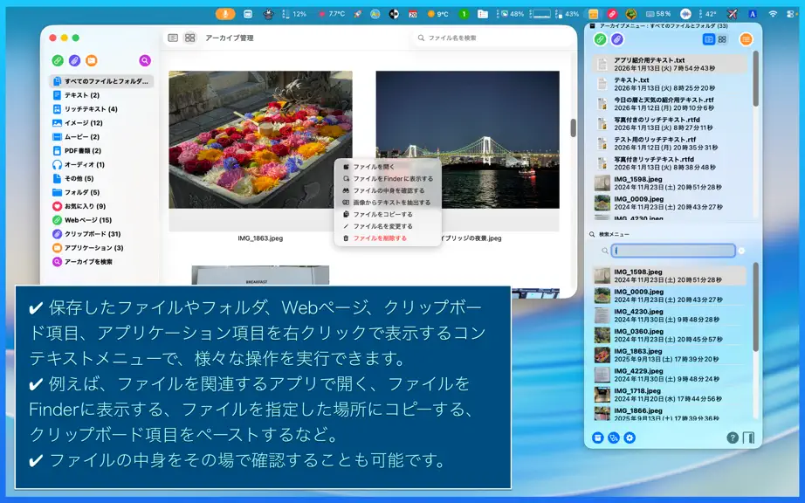Choose ファイルの中身を確認する from the context menu
The width and height of the screenshot is (805, 503).
pos(388,190)
